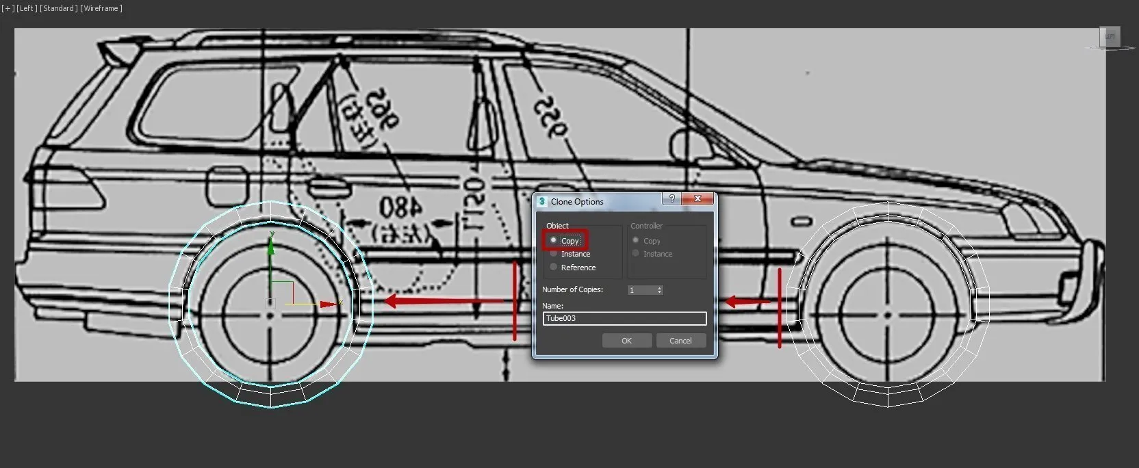Open the [Standard] viewport quality menu
Screen dimensions: 1139x468
[58, 8]
